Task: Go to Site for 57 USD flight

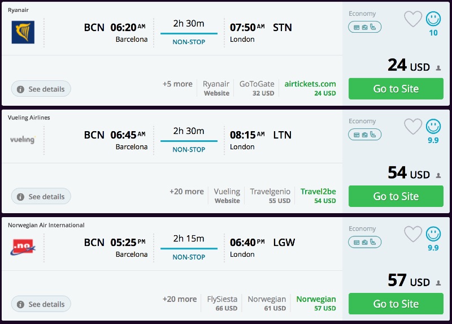Action: tap(395, 304)
